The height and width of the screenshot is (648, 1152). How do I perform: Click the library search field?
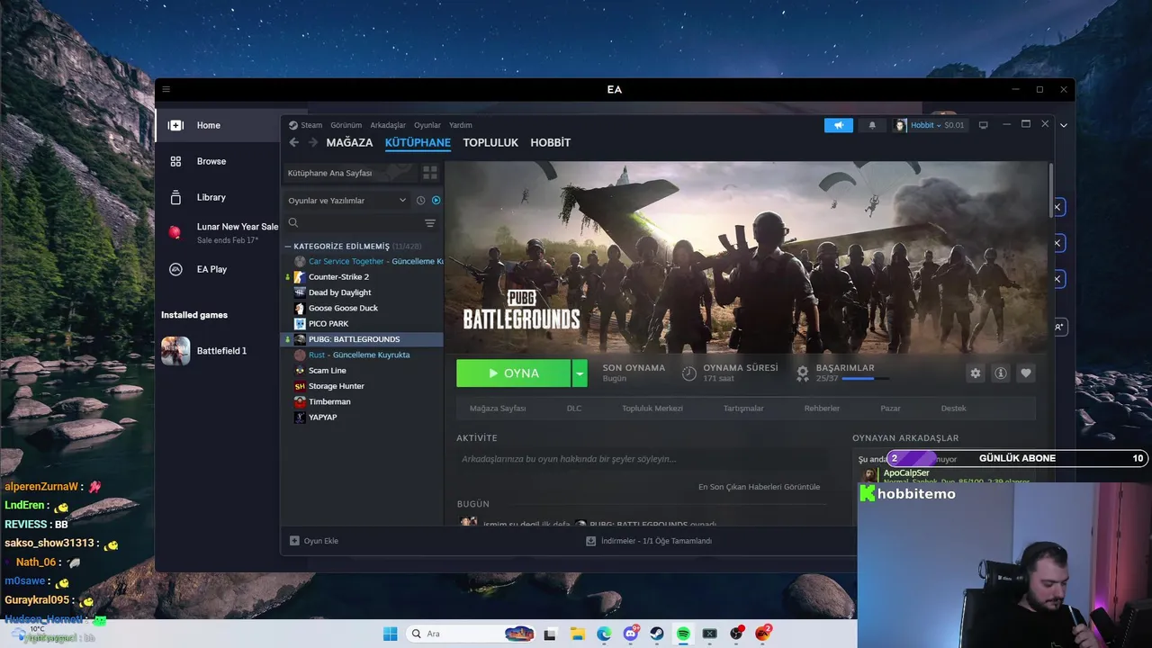[x=352, y=223]
